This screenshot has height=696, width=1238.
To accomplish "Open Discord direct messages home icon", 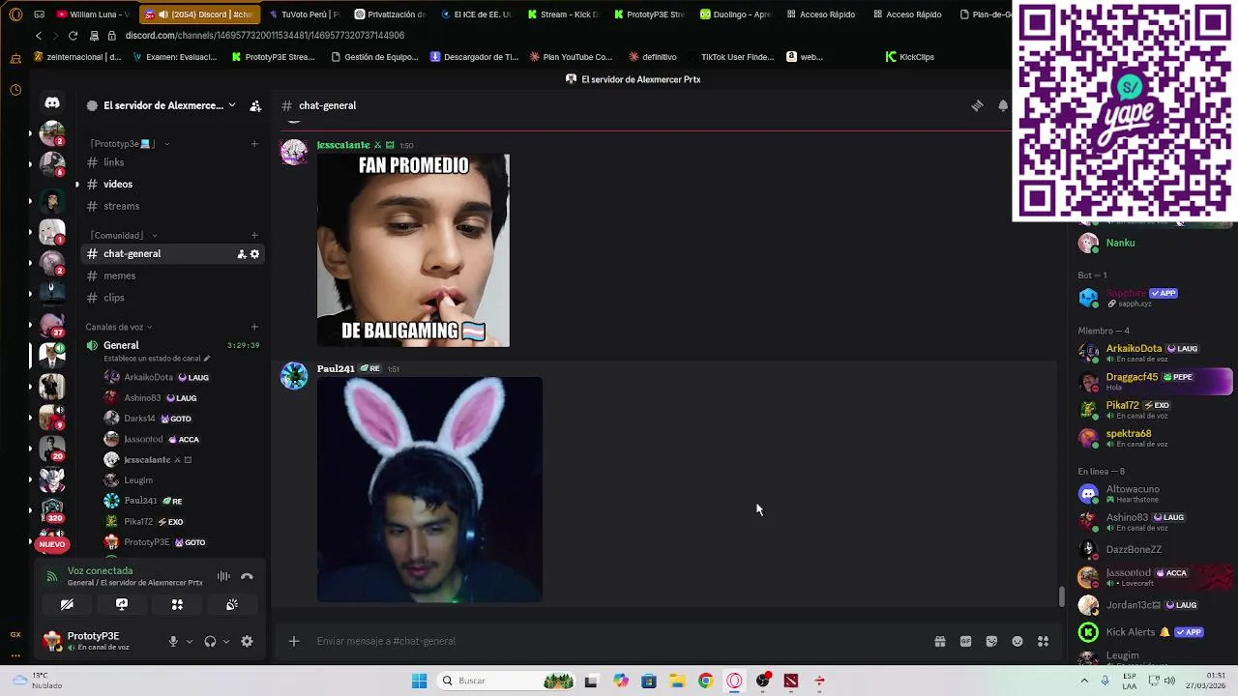I will coord(52,102).
